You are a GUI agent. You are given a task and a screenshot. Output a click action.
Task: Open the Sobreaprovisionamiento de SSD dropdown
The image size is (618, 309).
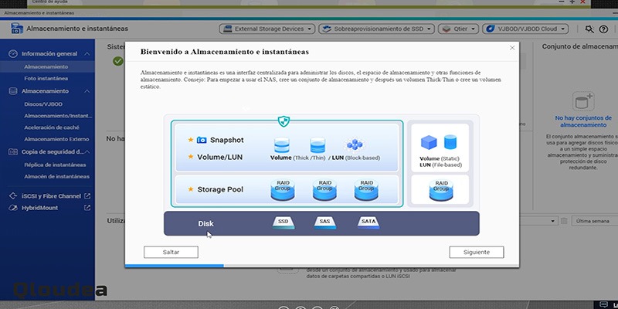[x=376, y=29]
